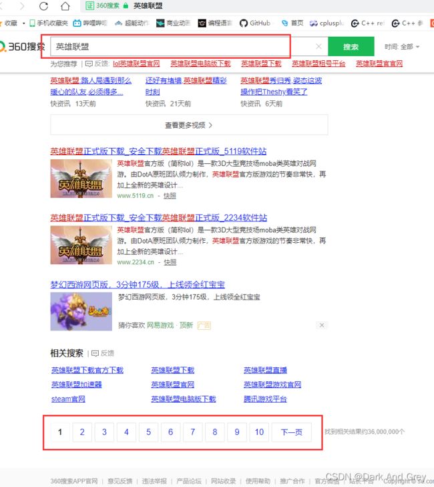The height and width of the screenshot is (487, 434).
Task: Go to the browser home page icon
Action: click(x=65, y=6)
